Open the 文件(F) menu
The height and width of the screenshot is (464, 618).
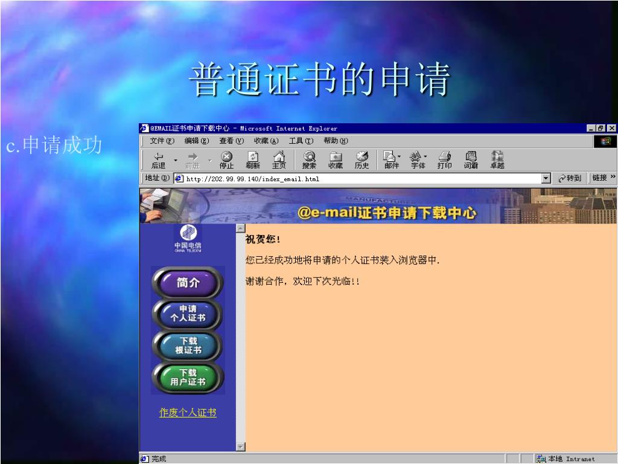pos(162,141)
